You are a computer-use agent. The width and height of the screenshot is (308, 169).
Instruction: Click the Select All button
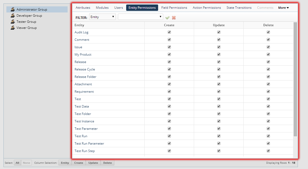pyautogui.click(x=18, y=163)
